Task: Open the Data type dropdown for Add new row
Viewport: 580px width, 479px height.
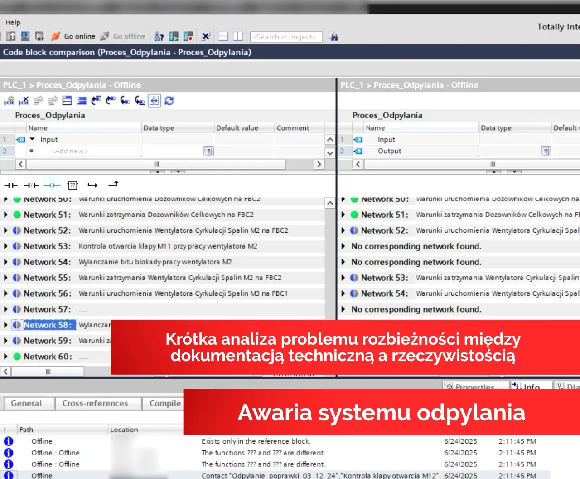Action: pyautogui.click(x=208, y=151)
